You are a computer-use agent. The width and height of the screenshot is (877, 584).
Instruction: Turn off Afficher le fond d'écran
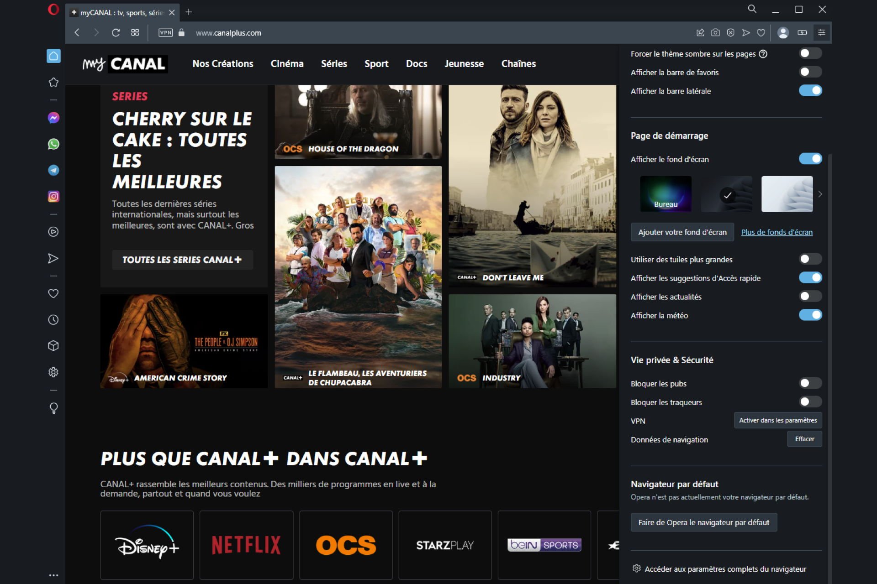810,159
